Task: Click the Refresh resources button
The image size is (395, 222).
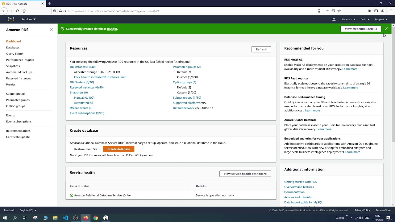Action: [261, 49]
